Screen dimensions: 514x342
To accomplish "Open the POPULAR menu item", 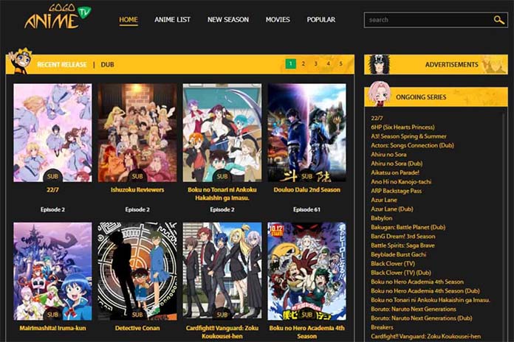I will pyautogui.click(x=321, y=20).
